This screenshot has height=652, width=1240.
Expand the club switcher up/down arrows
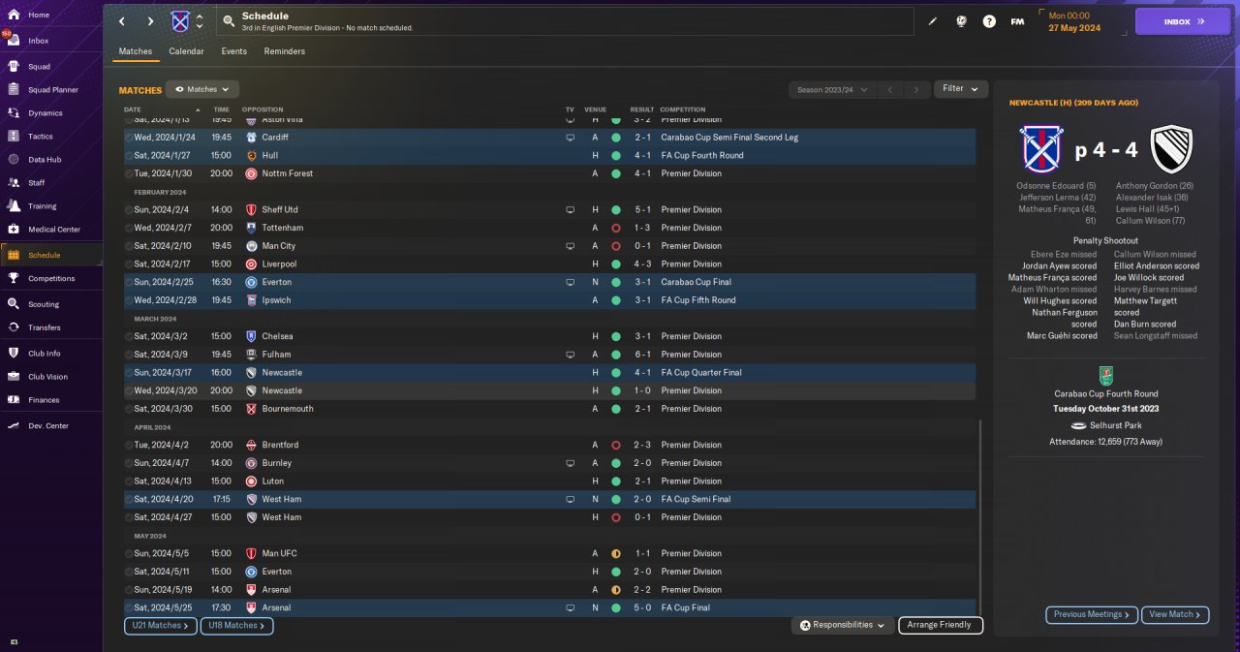pyautogui.click(x=200, y=21)
